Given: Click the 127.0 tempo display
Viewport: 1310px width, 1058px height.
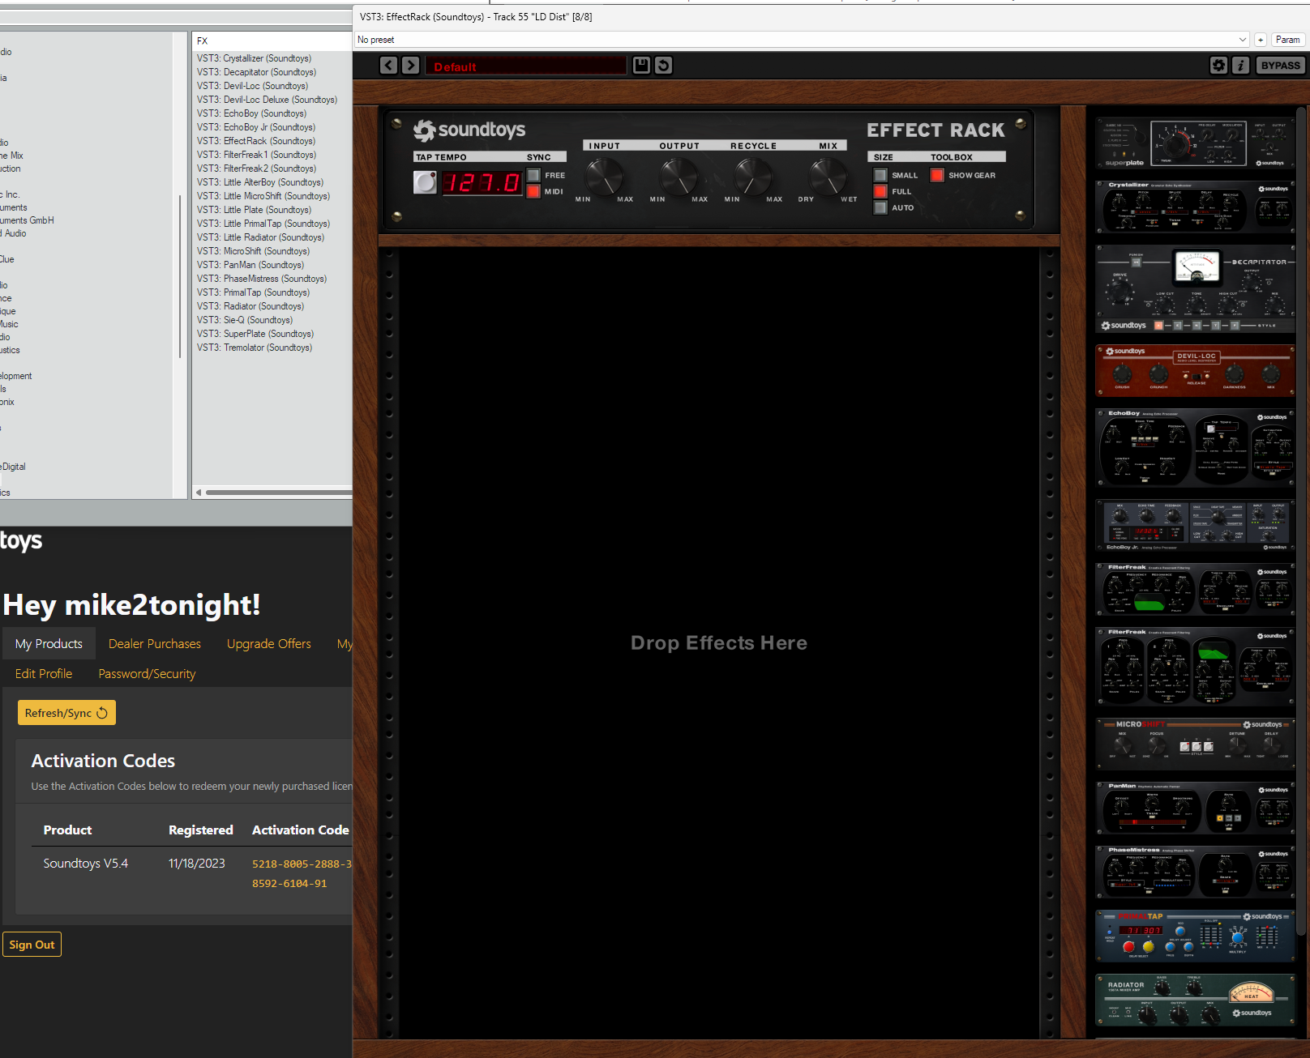Looking at the screenshot, I should pyautogui.click(x=482, y=183).
